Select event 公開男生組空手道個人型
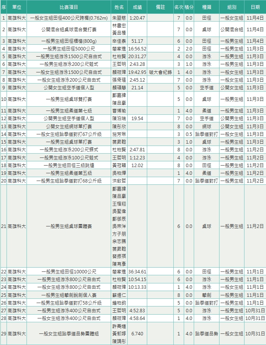Viewport: 266px width, 345px height. (x=69, y=119)
